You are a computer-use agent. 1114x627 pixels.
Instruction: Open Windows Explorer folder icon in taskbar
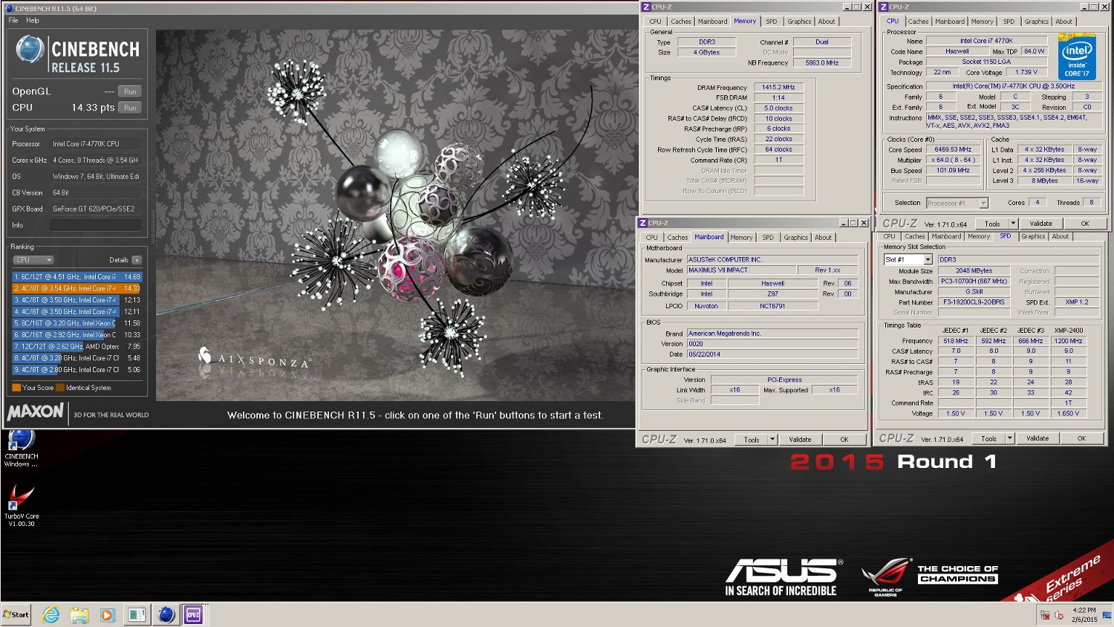(x=79, y=614)
